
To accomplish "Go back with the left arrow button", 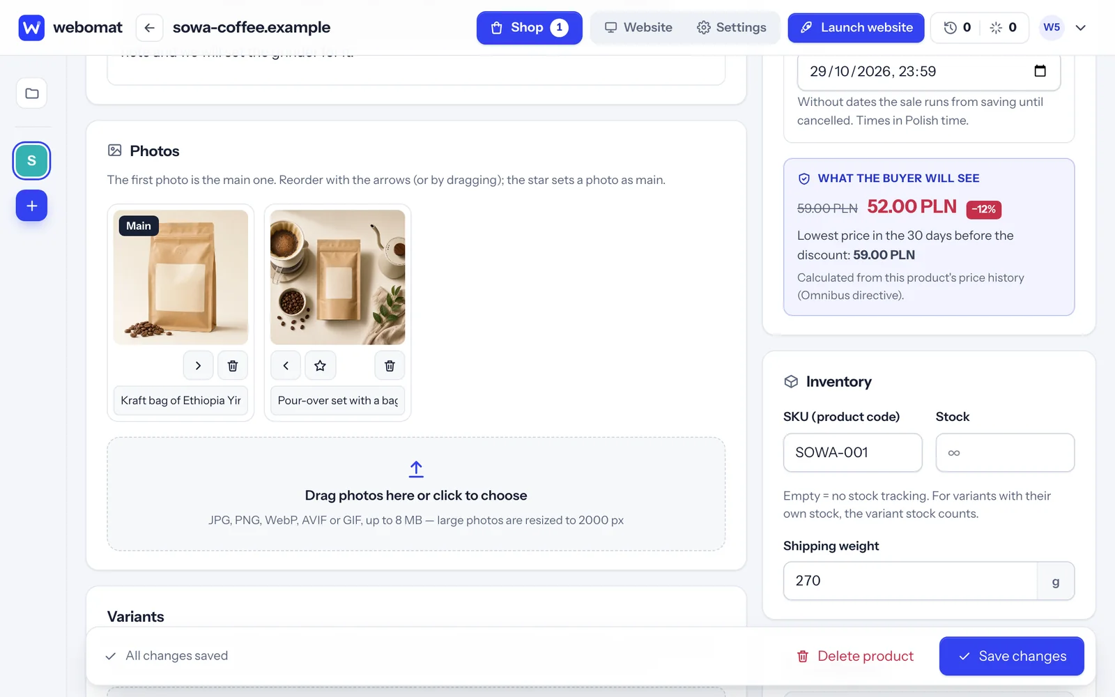I will point(149,28).
